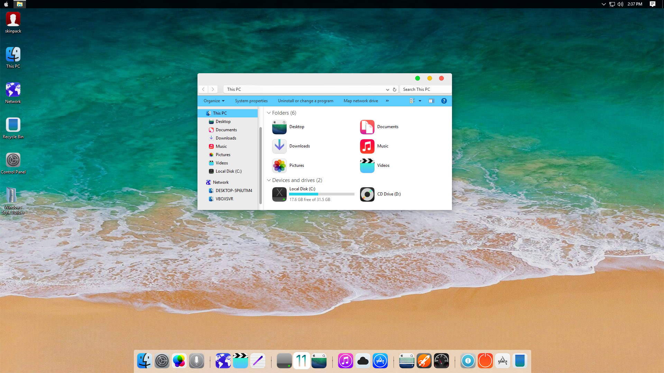This screenshot has width=664, height=373.
Task: Open the help question mark icon
Action: [x=444, y=101]
